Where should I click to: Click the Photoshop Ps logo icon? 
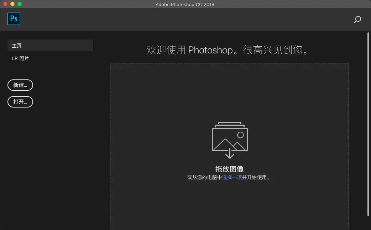[14, 19]
